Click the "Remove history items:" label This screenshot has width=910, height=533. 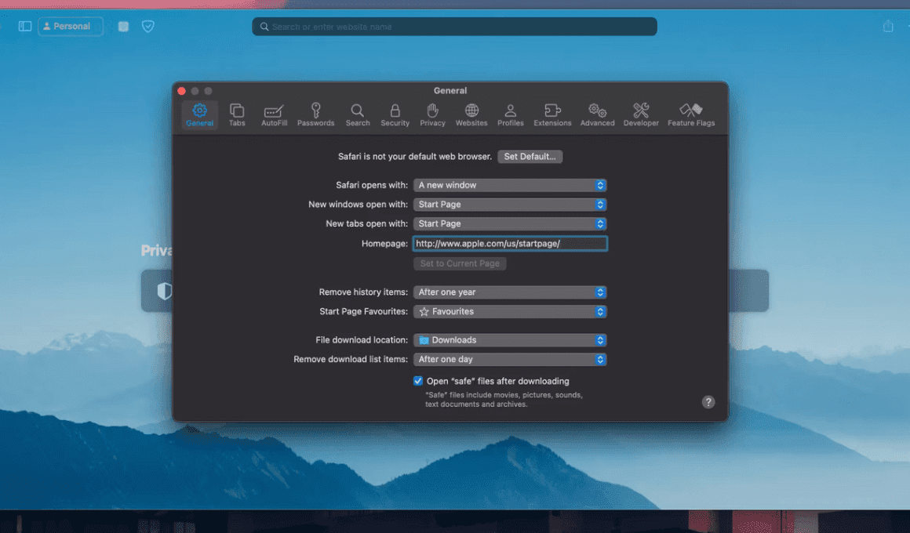(363, 292)
